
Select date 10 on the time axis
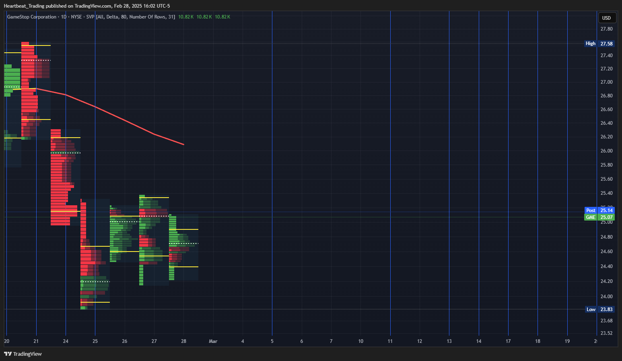coord(361,341)
